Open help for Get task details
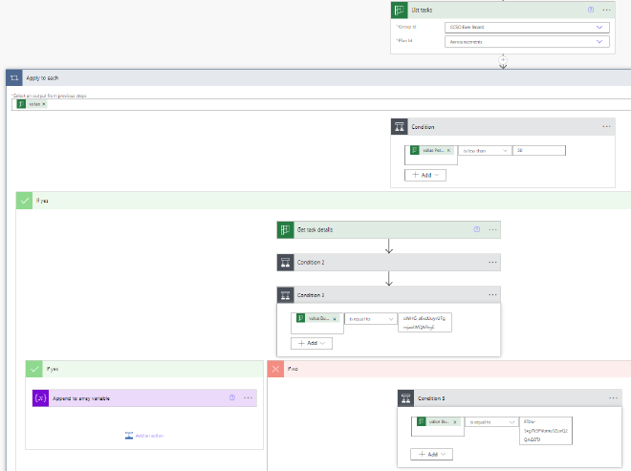Screen dimensions: 631x471 tap(476, 230)
